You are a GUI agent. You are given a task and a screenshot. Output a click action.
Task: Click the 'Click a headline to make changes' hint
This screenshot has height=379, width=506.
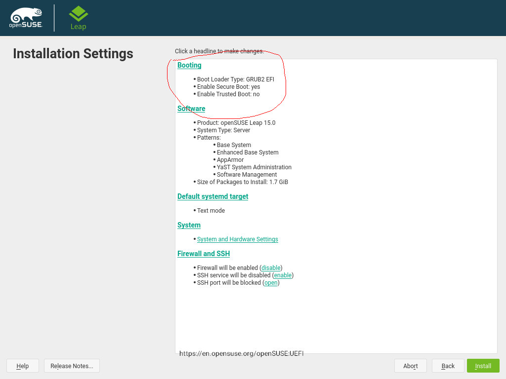[219, 51]
